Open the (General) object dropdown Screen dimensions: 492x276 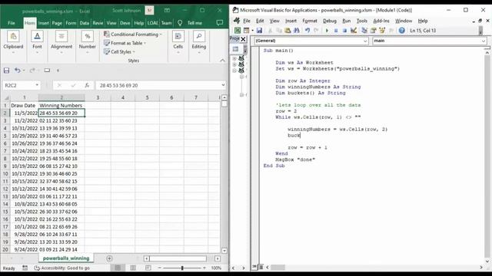365,41
